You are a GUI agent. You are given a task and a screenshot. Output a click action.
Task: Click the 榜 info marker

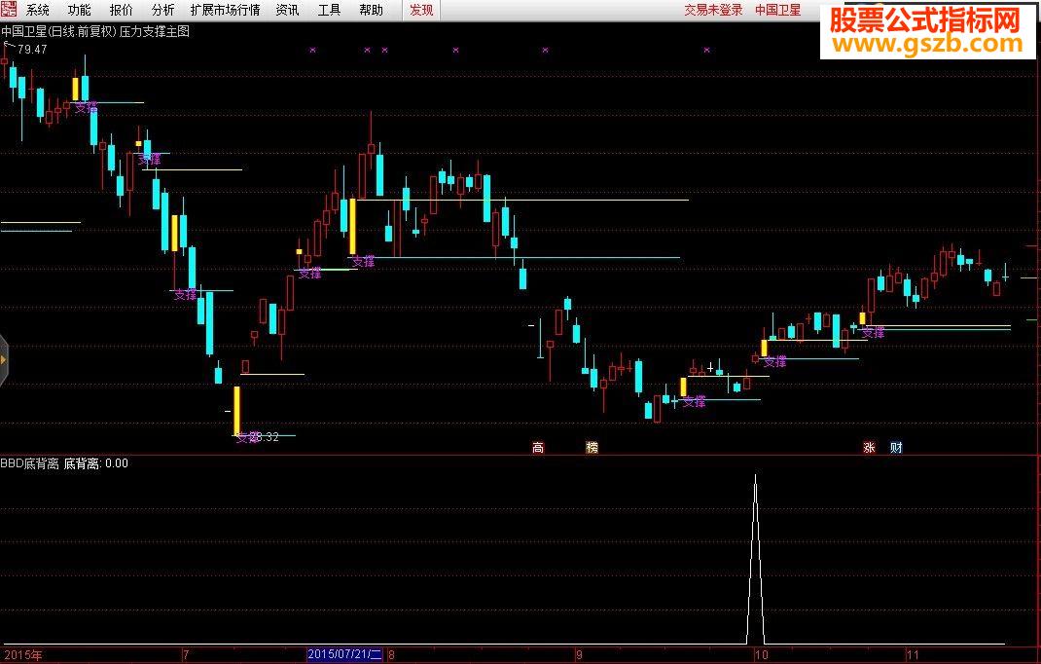592,447
